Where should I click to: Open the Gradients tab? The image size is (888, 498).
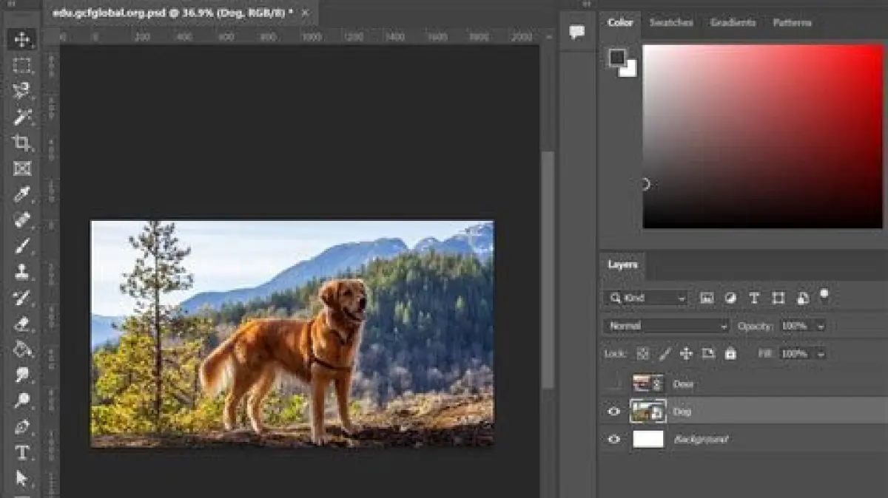click(732, 23)
